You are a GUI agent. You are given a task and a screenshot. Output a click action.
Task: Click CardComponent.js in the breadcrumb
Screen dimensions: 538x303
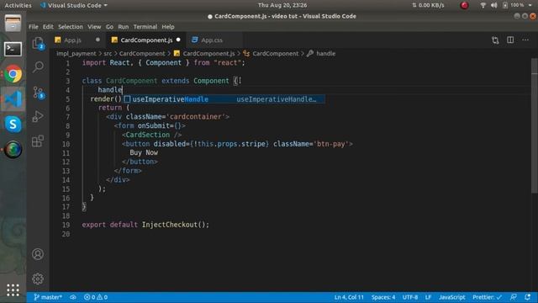point(208,54)
